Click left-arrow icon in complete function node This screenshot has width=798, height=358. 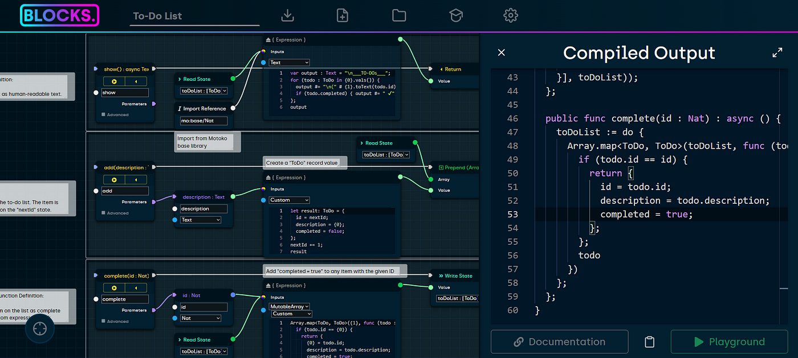136,288
